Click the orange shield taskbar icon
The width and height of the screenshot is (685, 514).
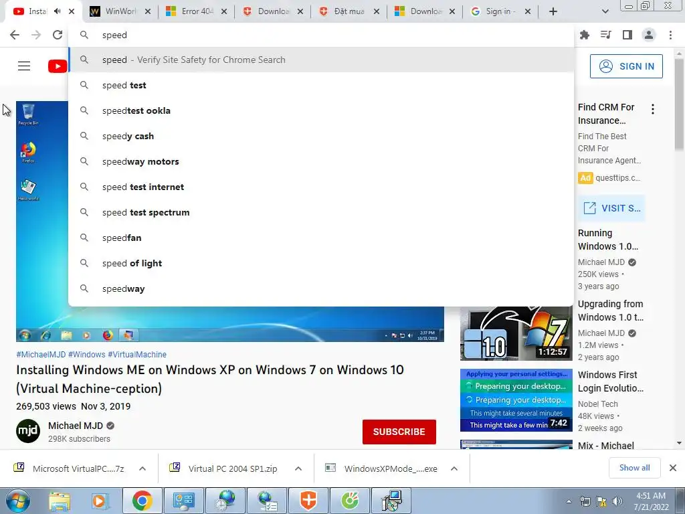[x=308, y=501]
